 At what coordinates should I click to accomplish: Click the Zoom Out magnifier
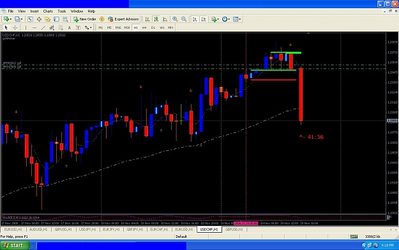click(184, 19)
